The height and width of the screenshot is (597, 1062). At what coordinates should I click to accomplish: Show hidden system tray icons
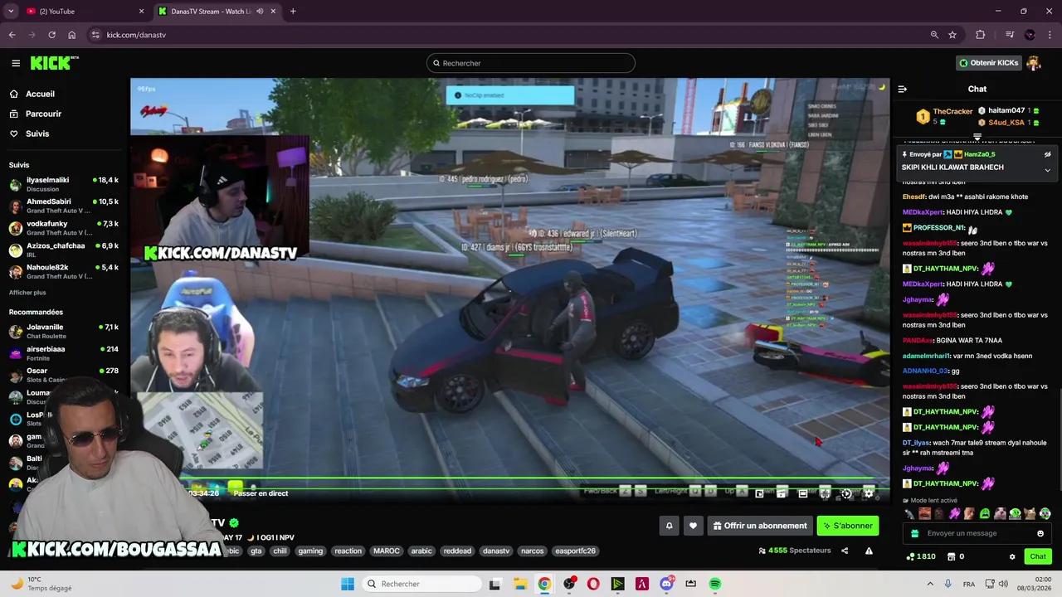929,584
